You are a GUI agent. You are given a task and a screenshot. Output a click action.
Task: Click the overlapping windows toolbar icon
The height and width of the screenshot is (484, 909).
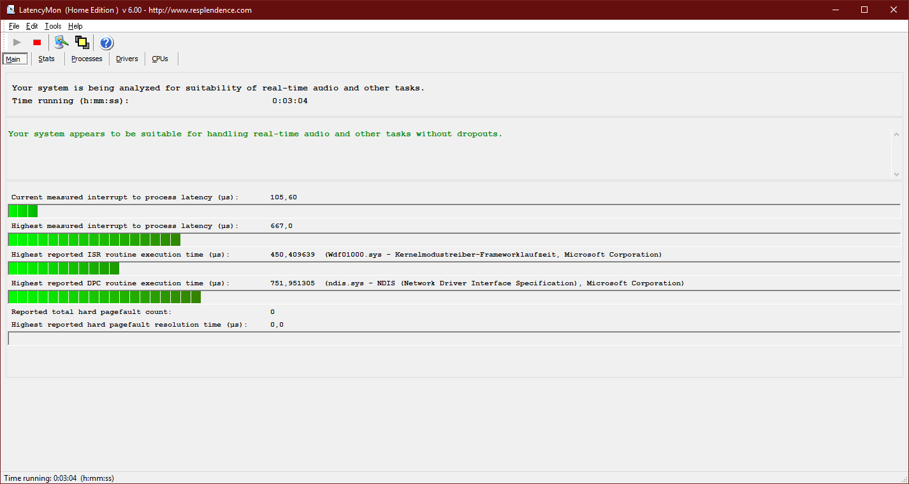pos(82,43)
